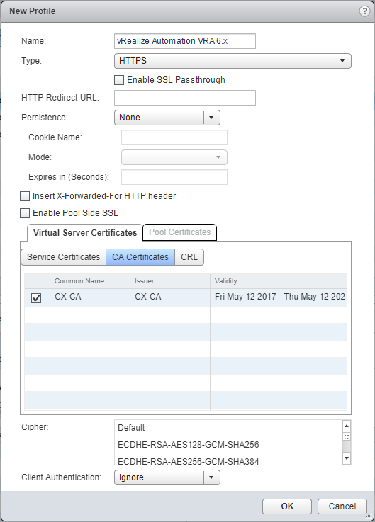Open the Client Authentication dropdown
Screen dimensions: 375x522
[x=167, y=477]
